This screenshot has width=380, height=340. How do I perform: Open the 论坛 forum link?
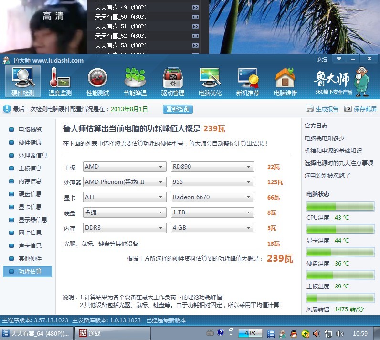coord(322,59)
